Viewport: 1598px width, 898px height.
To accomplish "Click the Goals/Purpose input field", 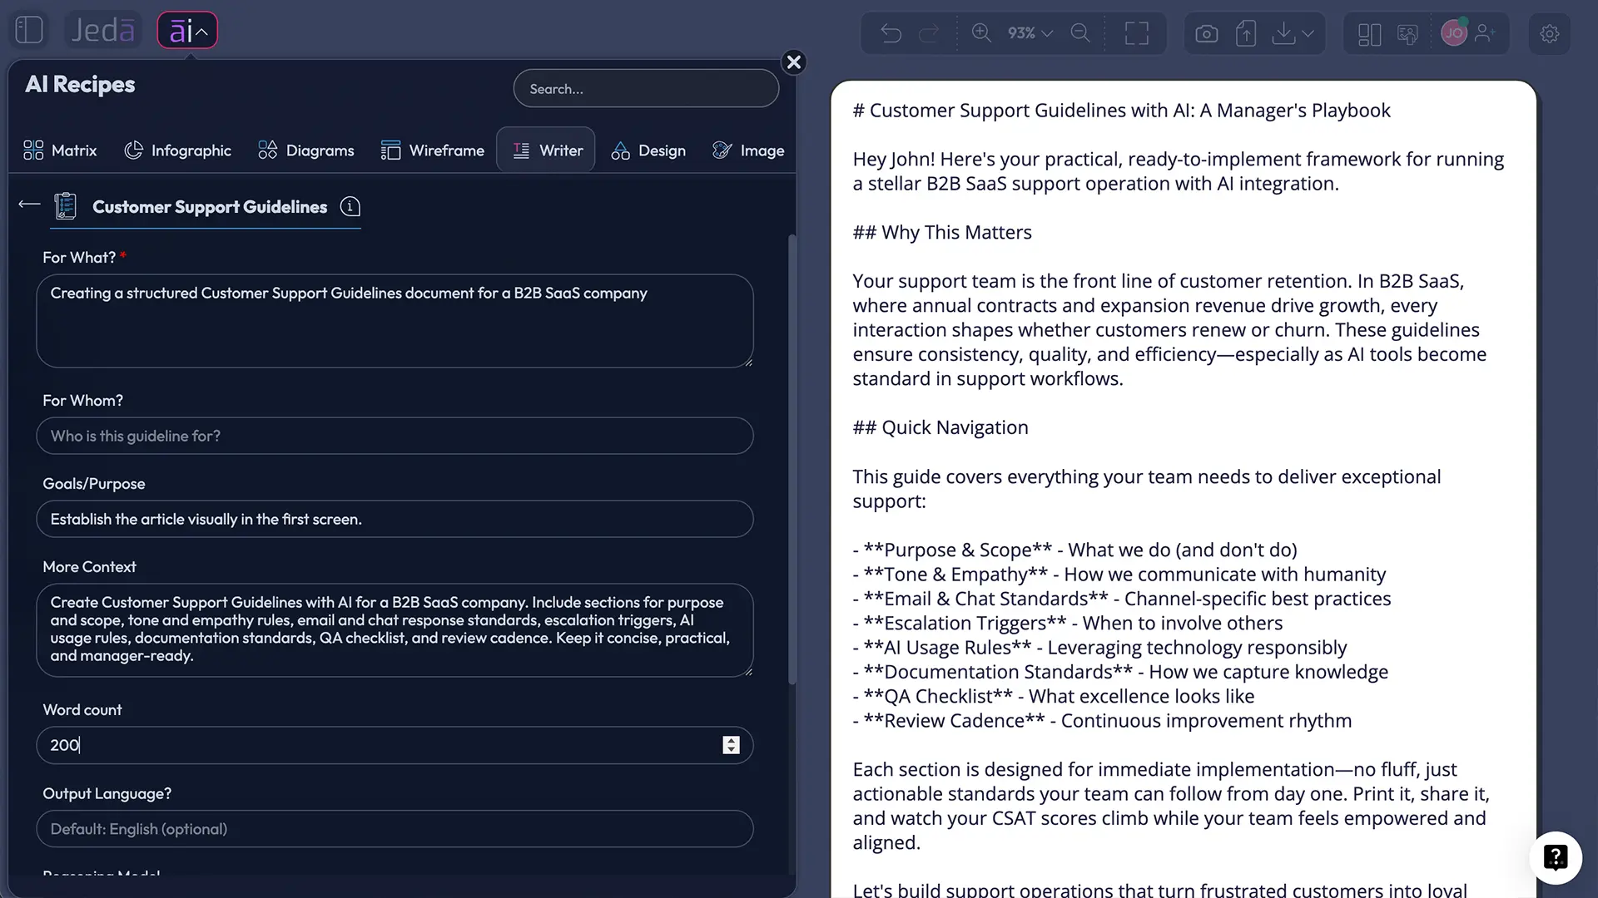I will [x=395, y=519].
